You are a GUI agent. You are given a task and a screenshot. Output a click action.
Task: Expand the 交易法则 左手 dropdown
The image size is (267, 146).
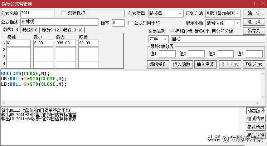click(x=165, y=39)
